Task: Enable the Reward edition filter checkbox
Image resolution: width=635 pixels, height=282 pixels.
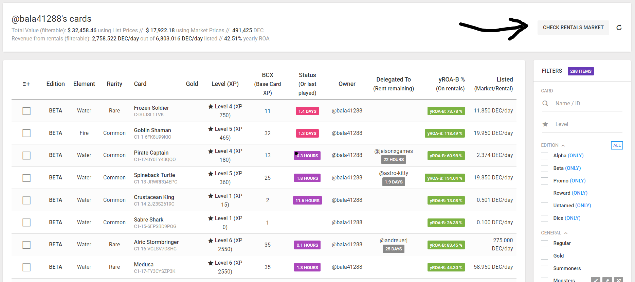Action: (x=545, y=193)
